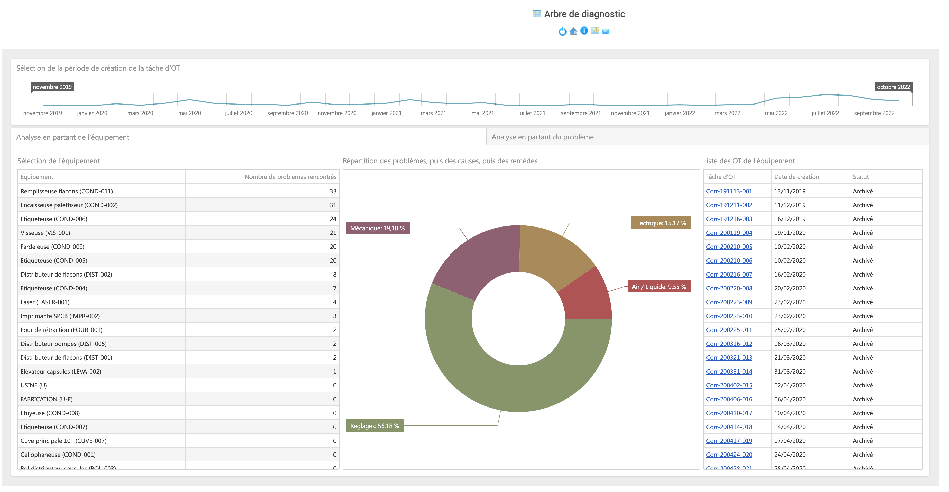The width and height of the screenshot is (949, 492).
Task: Open work order Corr-200316-012
Action: [729, 344]
